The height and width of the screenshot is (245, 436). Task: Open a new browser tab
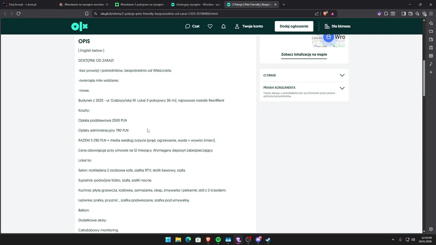[x=284, y=5]
